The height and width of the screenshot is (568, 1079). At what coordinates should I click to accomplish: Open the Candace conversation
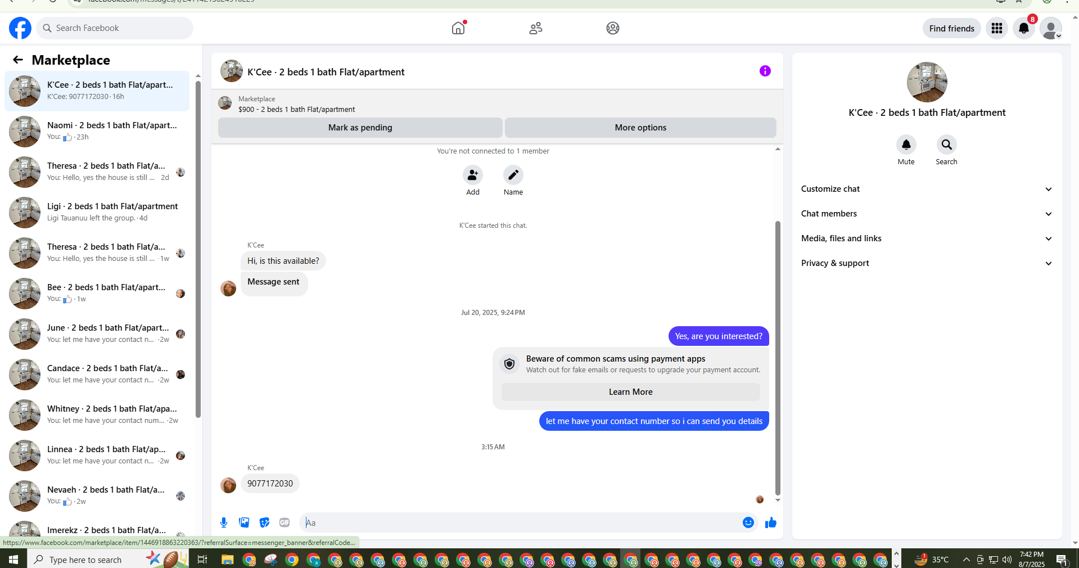pos(97,375)
